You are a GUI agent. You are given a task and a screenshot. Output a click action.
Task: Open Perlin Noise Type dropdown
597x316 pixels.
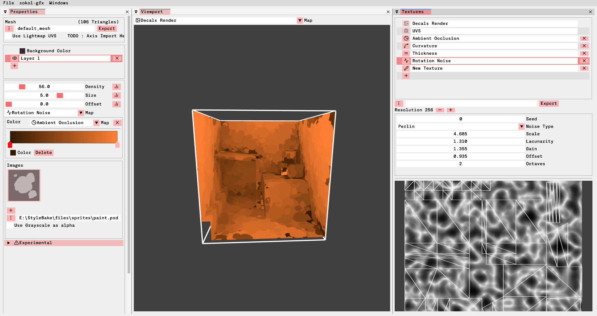(522, 126)
